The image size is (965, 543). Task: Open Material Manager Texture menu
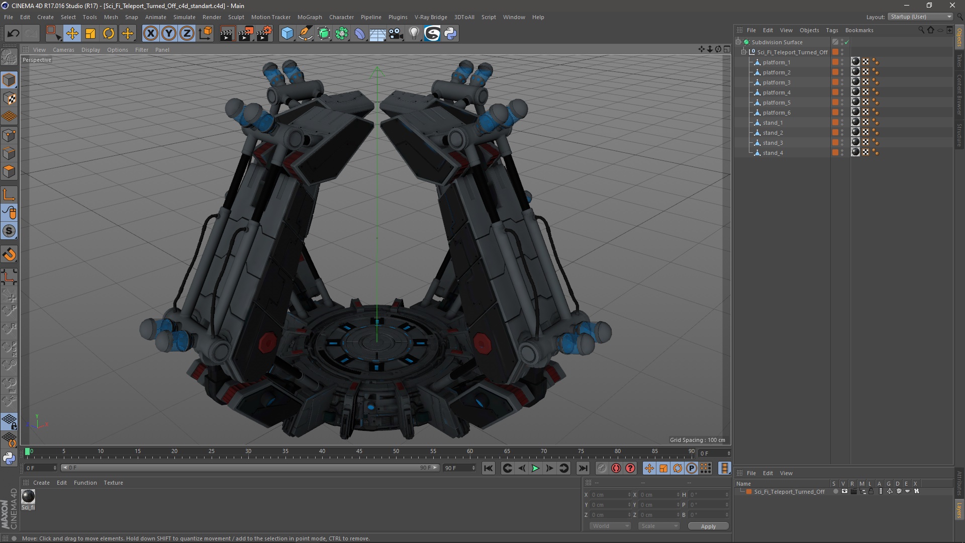click(113, 483)
